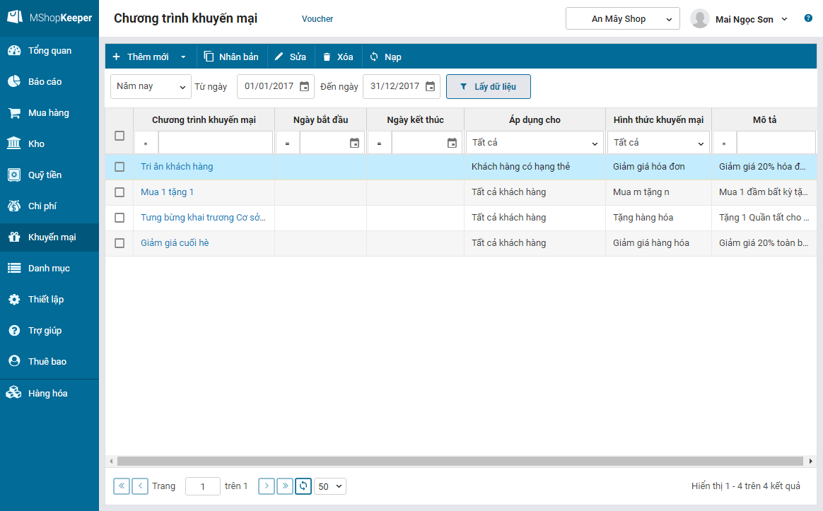Open Hàng hóa boxes icon

pyautogui.click(x=13, y=392)
